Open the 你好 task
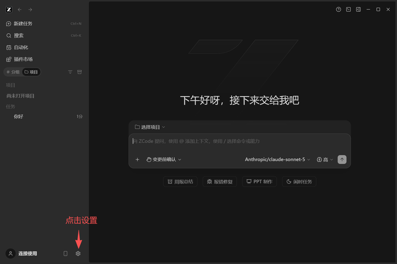The image size is (397, 264). tap(44, 116)
